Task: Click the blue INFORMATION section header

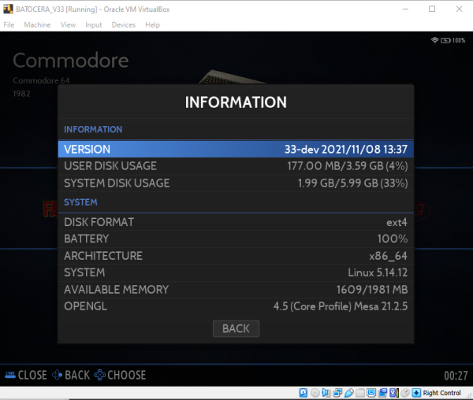Action: [93, 129]
